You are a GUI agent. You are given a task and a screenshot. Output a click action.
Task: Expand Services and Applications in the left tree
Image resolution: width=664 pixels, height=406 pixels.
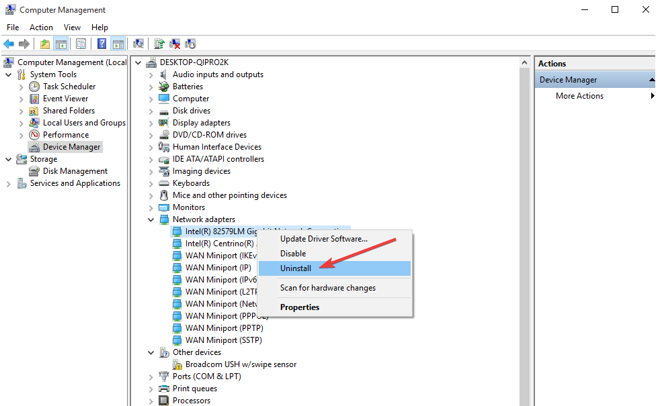pos(9,183)
